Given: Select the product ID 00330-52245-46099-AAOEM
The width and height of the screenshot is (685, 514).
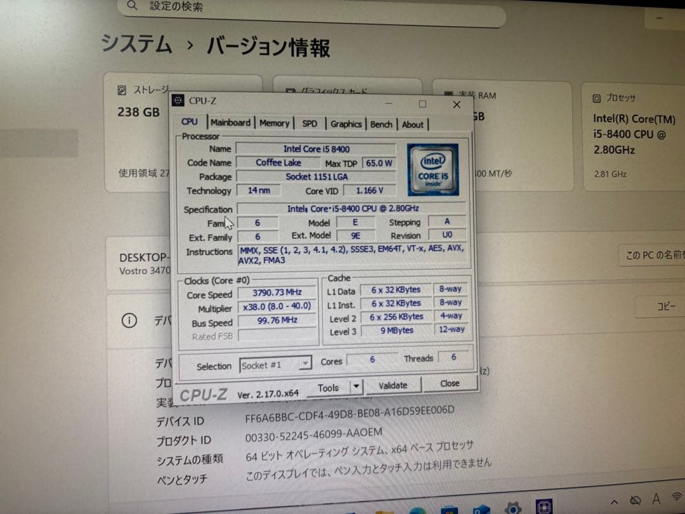Looking at the screenshot, I should pos(314,435).
